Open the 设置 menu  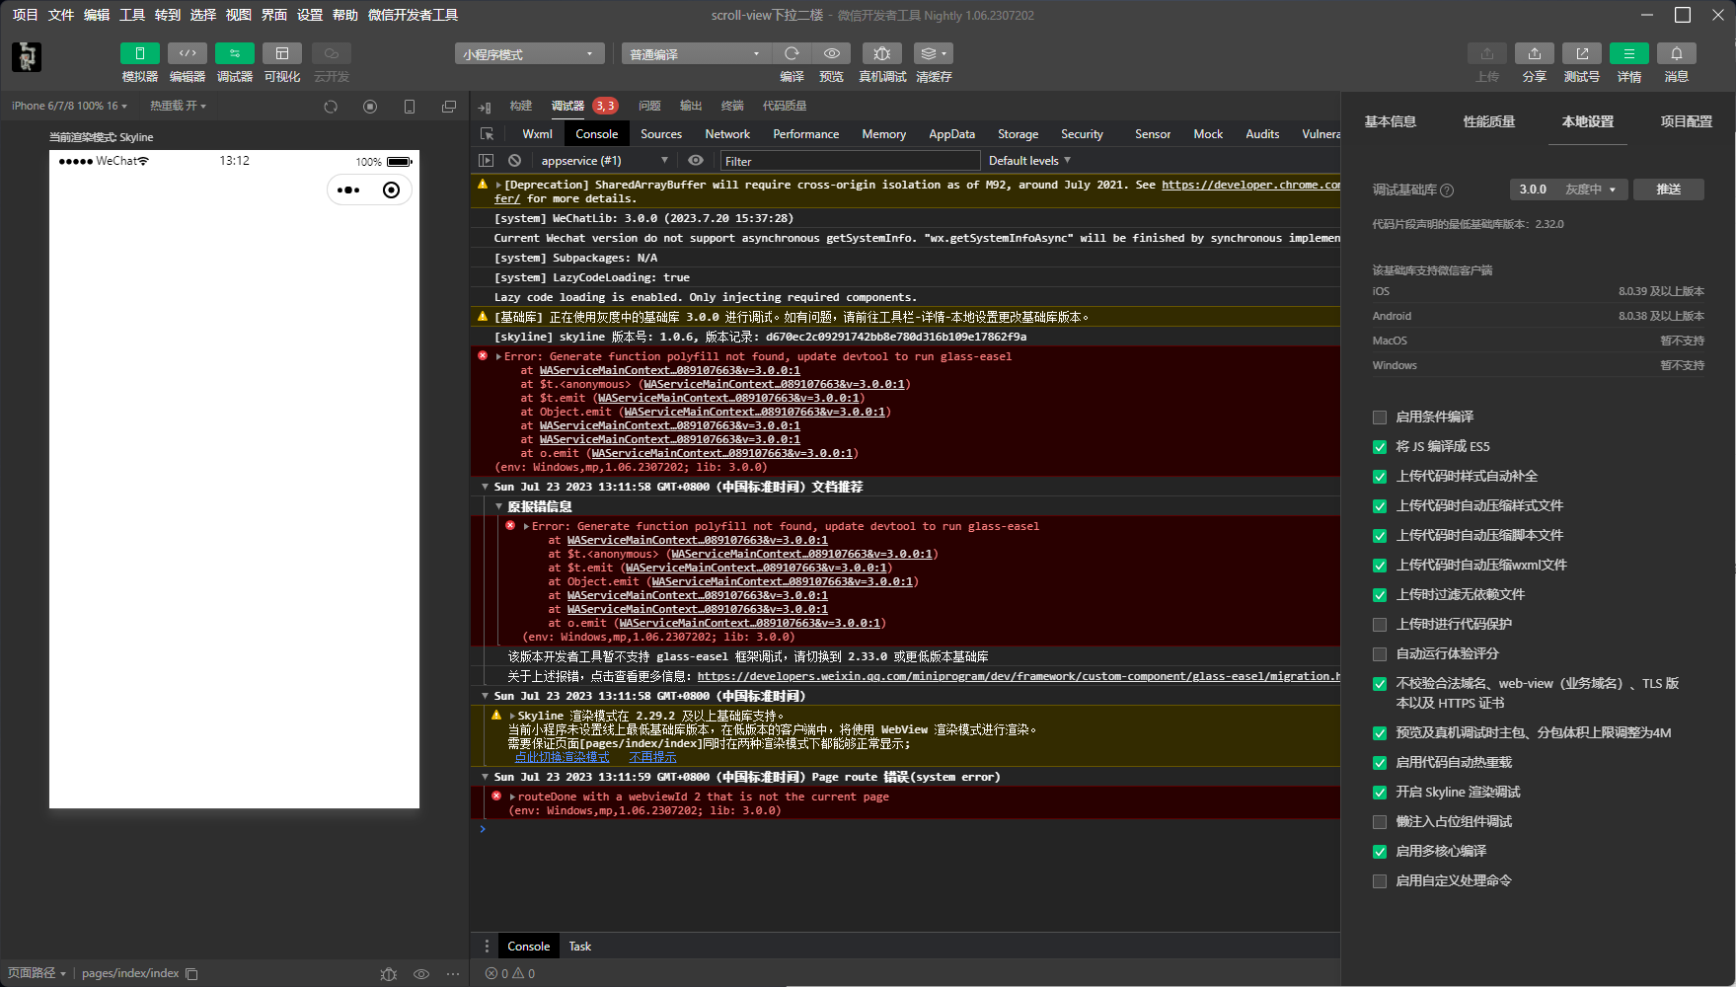[310, 15]
